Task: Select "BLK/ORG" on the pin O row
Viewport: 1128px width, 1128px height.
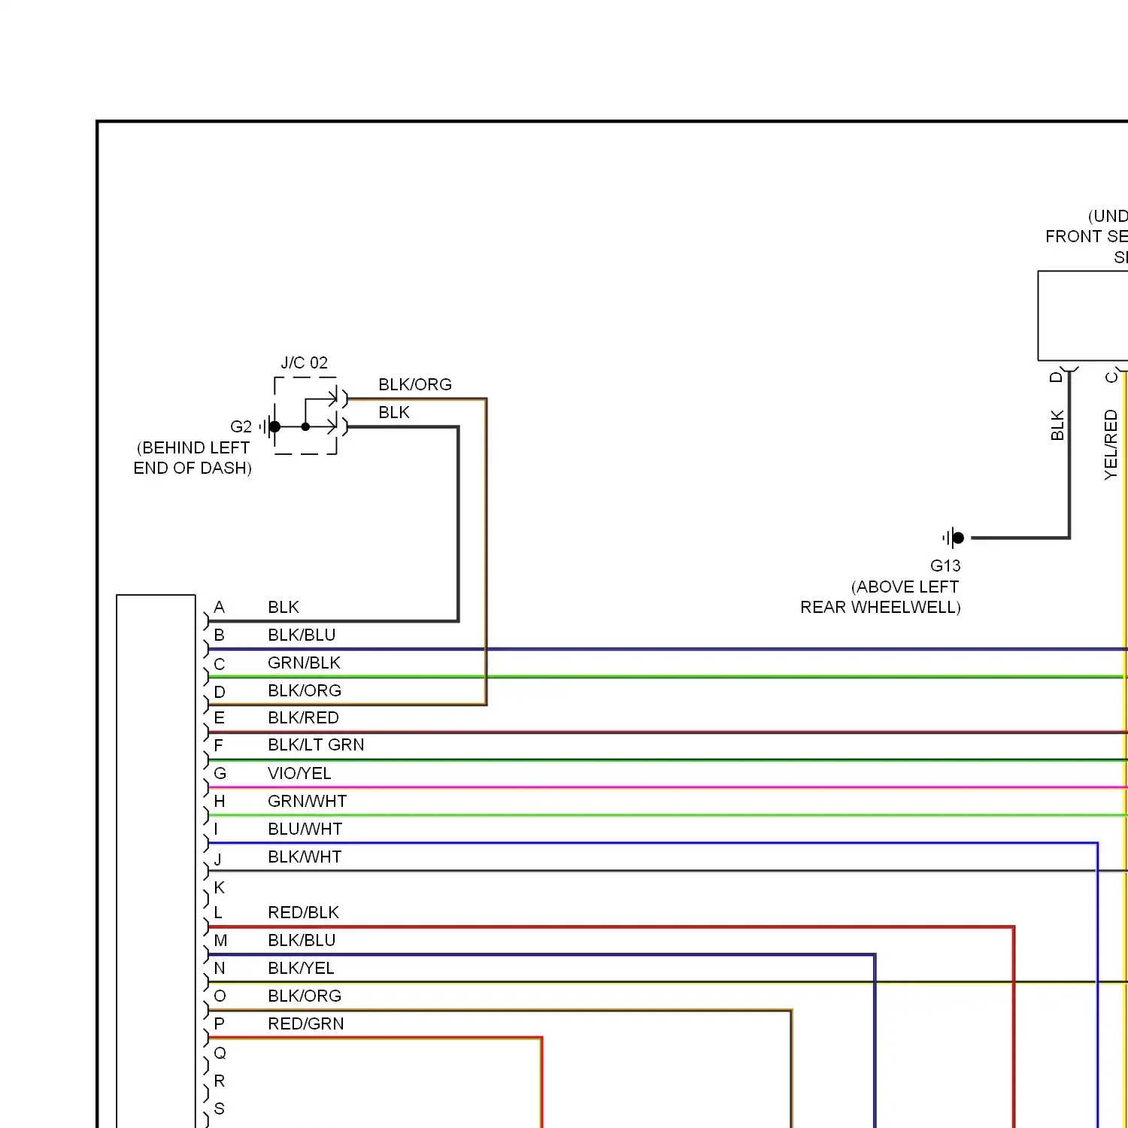Action: coord(305,996)
